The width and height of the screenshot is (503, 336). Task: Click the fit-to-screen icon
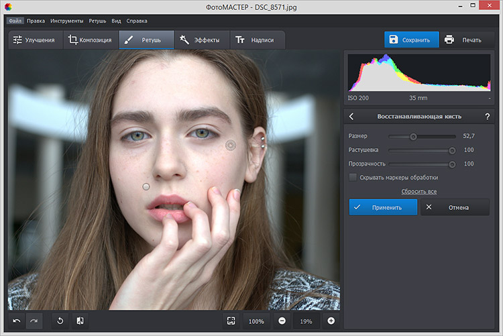(231, 321)
